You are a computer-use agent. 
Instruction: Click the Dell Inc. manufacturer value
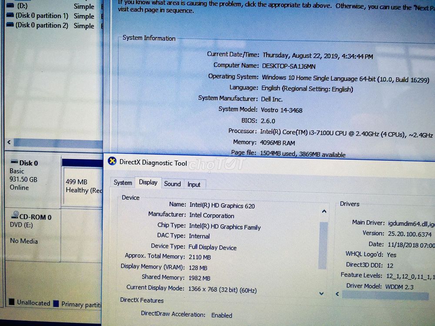pos(271,99)
